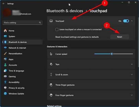This screenshot has width=139, height=107.
Task: Click the Gestures & interaction heading
Action: pyautogui.click(x=57, y=47)
